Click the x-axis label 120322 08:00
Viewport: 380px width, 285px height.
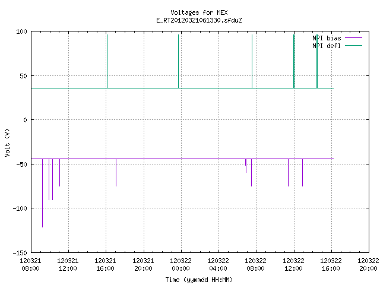pos(255,265)
